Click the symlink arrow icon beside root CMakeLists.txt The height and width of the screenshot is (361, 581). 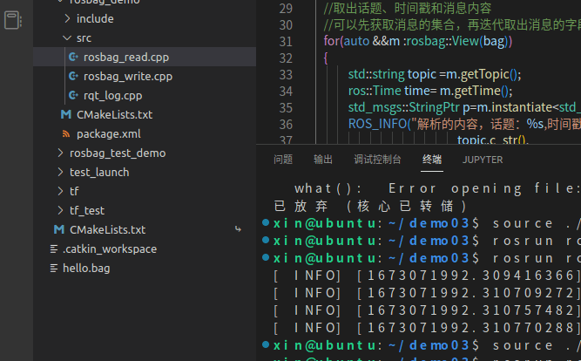click(238, 229)
